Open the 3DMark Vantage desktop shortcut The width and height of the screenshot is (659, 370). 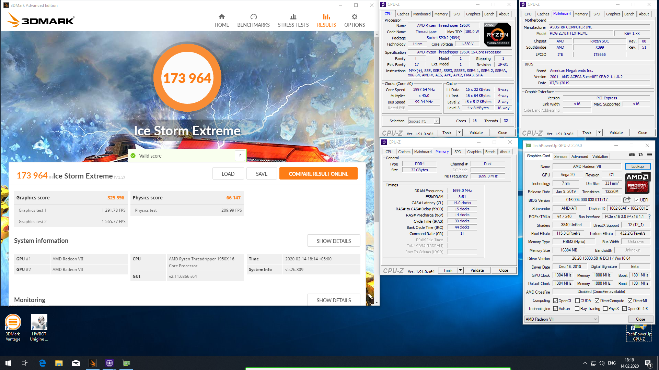point(13,328)
